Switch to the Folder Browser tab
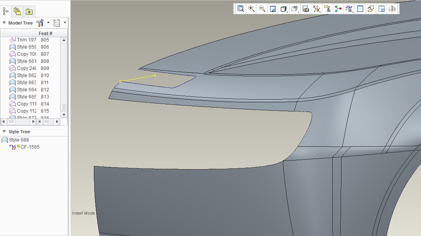 point(17,11)
